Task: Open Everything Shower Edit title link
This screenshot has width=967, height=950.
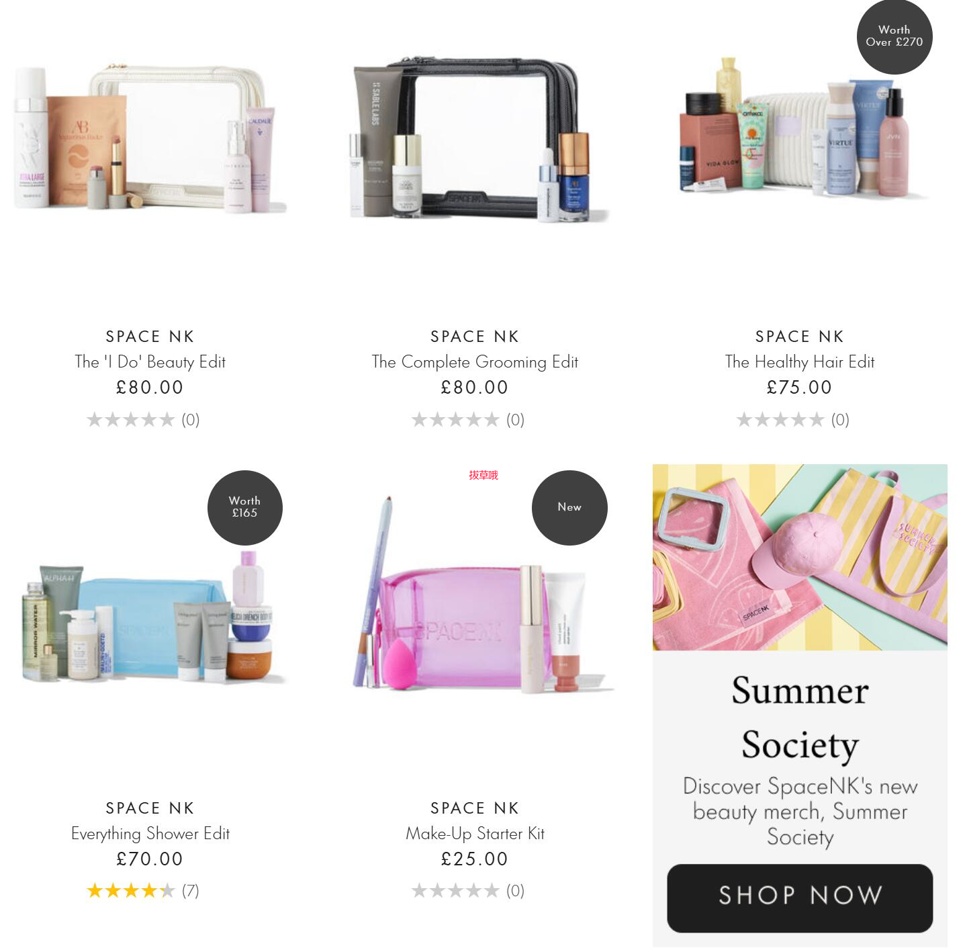Action: pos(150,834)
